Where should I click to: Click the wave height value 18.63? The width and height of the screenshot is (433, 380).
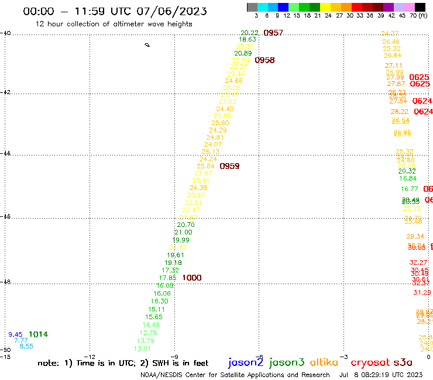point(248,40)
